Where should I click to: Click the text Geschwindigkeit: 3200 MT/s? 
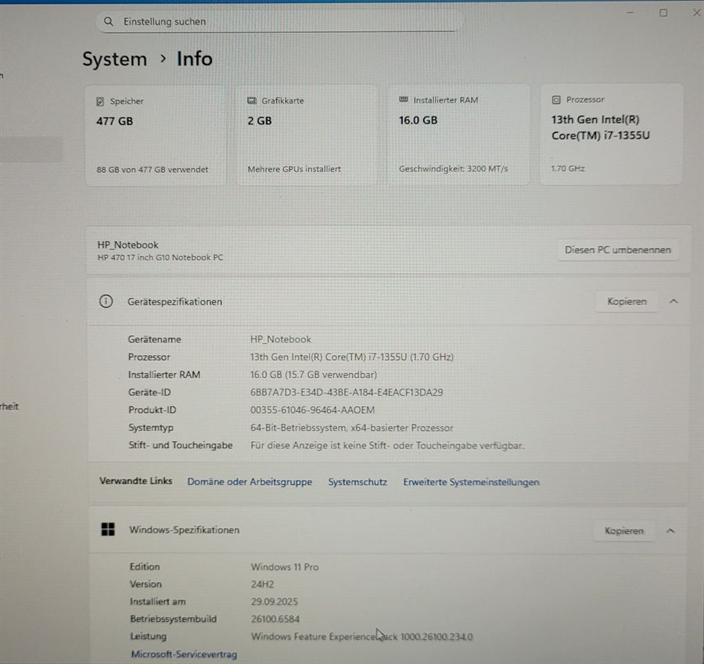click(x=454, y=168)
